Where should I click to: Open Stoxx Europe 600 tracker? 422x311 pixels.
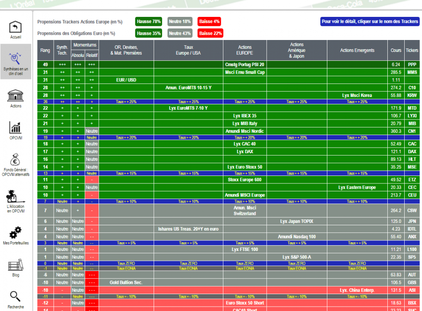[245, 179]
